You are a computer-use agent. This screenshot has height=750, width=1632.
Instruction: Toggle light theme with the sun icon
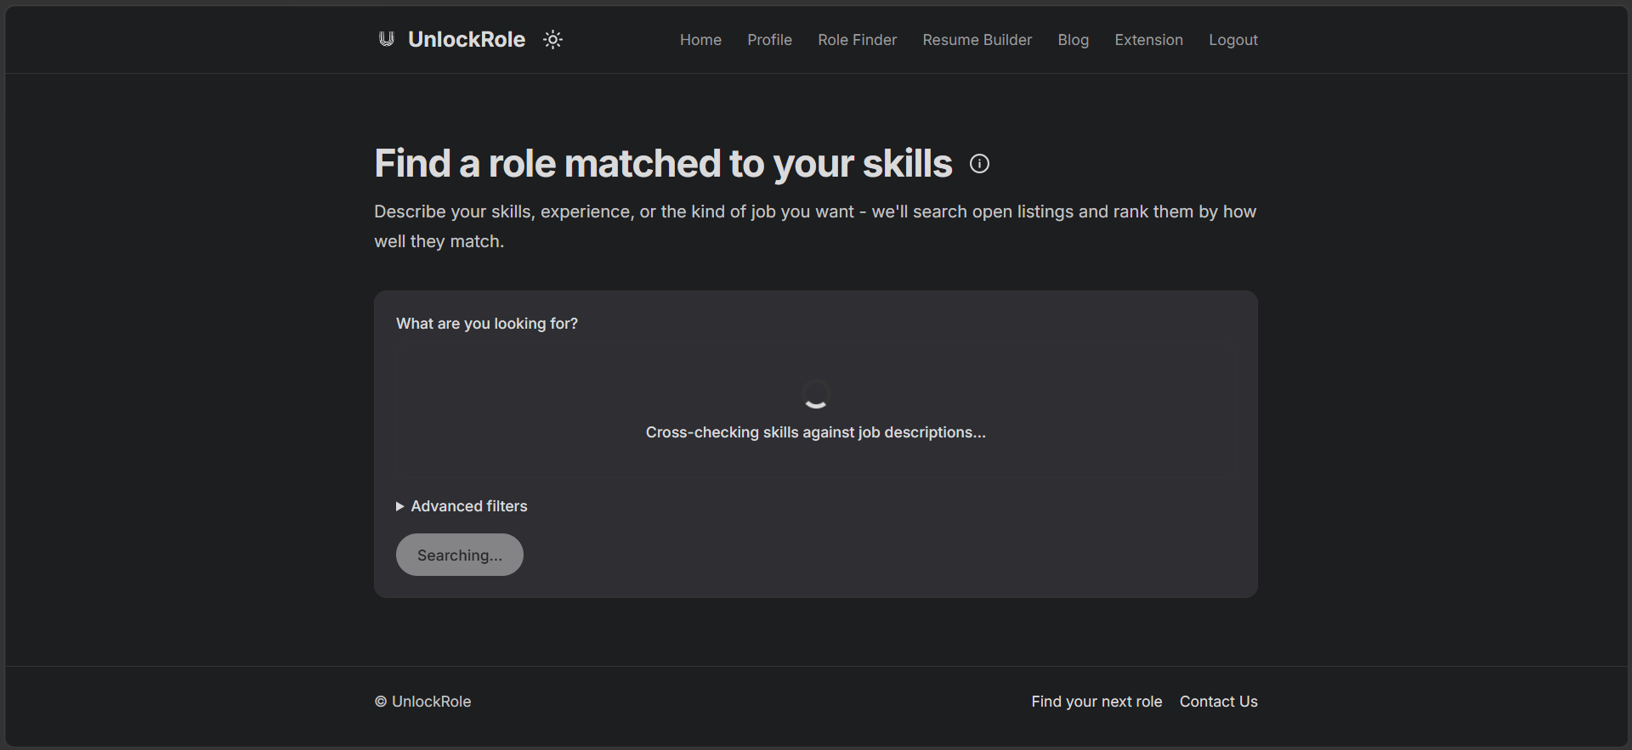[552, 40]
